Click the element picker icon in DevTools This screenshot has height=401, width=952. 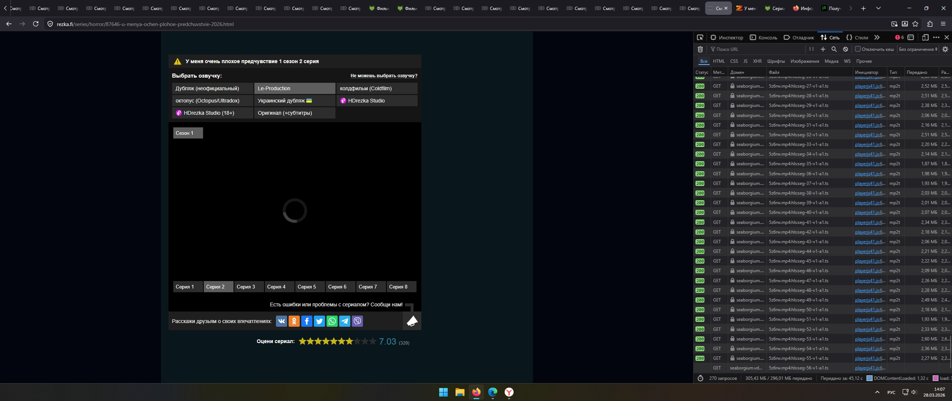coord(700,38)
